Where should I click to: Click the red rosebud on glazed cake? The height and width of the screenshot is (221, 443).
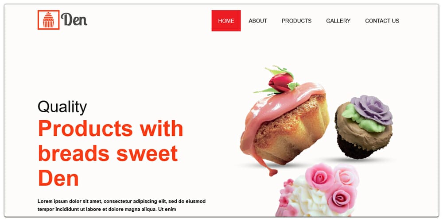click(280, 81)
